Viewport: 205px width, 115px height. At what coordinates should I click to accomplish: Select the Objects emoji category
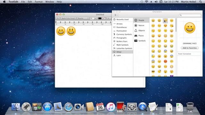(141, 31)
